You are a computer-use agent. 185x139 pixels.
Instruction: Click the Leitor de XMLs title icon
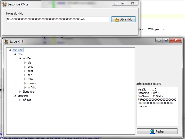point(4,4)
